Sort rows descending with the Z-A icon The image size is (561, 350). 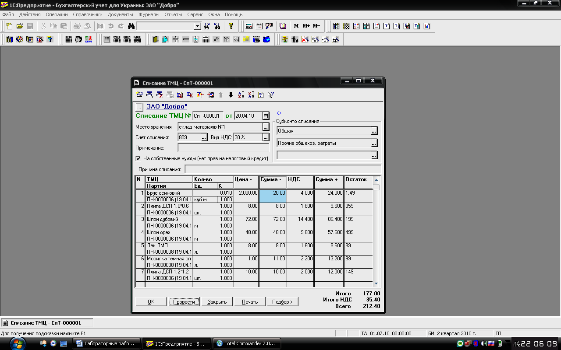click(x=251, y=94)
